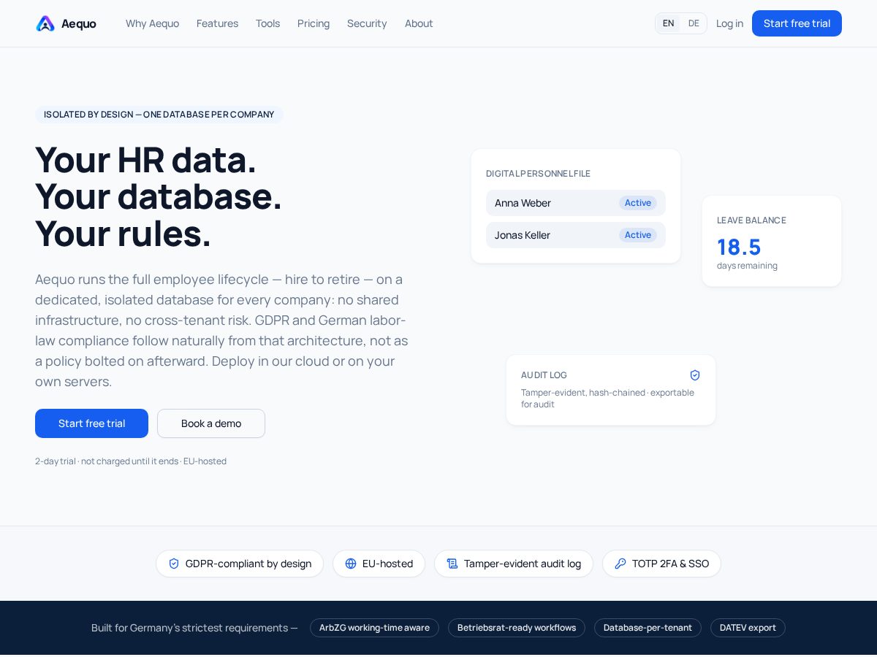The image size is (877, 657).
Task: Click 'Built for Germany's strictest requirements' text
Action: 194,628
